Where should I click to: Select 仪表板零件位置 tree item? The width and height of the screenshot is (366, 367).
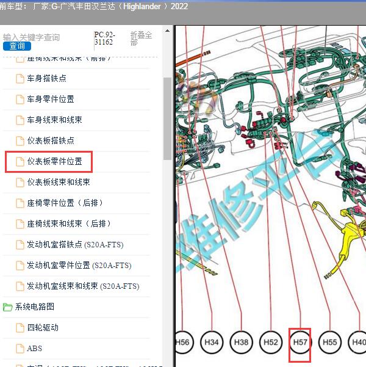click(x=54, y=161)
